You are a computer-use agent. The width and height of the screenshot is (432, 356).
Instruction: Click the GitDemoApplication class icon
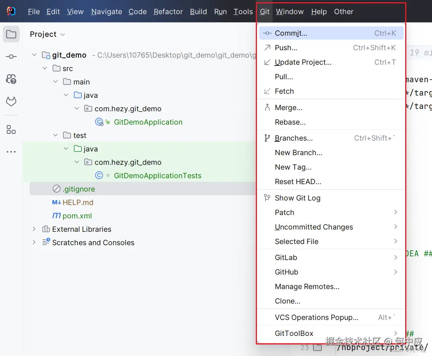(99, 122)
